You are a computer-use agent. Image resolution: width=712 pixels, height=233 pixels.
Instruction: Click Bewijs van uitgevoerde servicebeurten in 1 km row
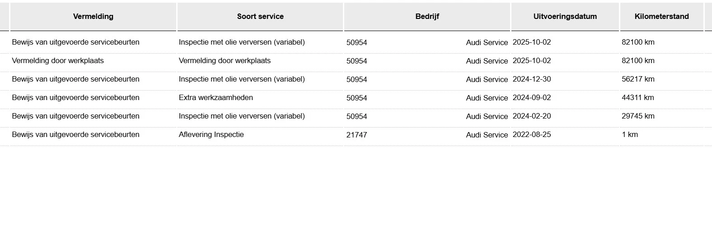[x=75, y=135]
